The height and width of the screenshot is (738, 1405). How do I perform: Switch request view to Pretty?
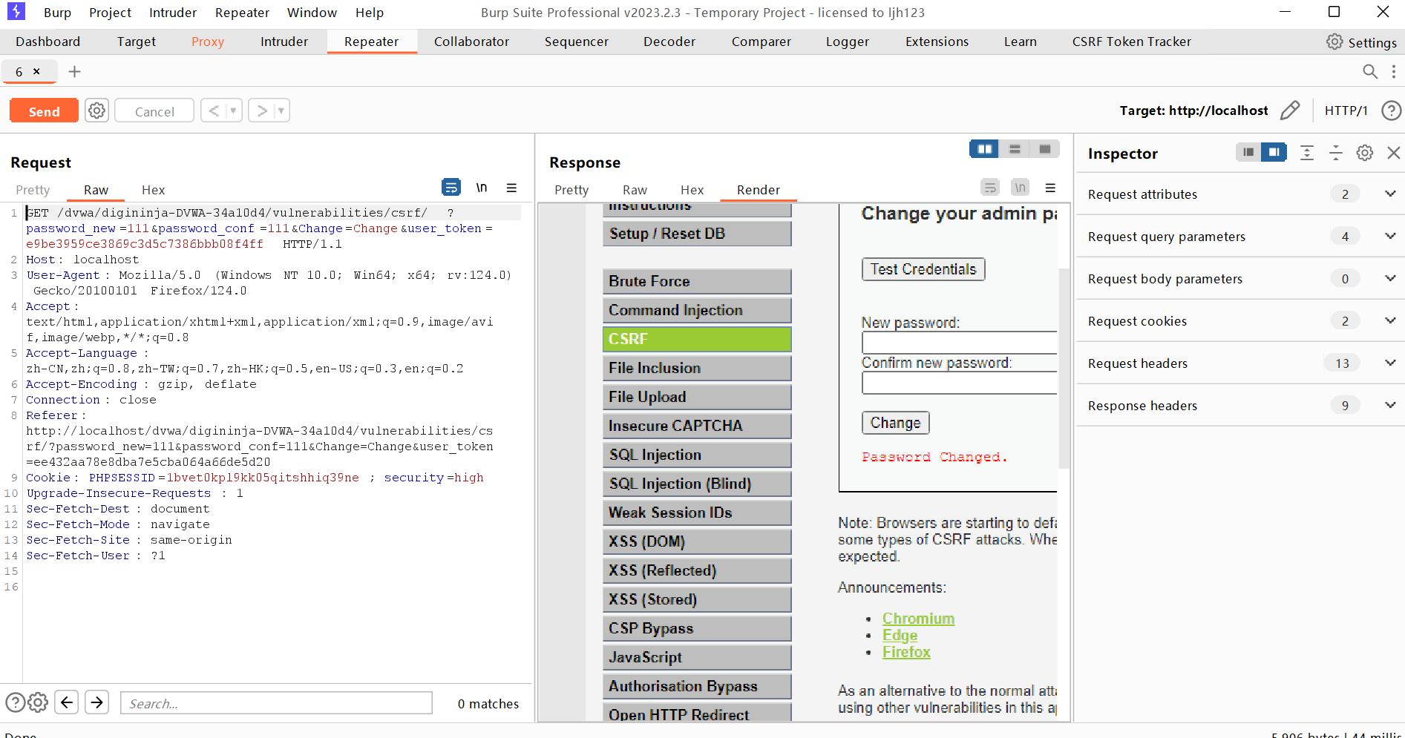pyautogui.click(x=33, y=190)
